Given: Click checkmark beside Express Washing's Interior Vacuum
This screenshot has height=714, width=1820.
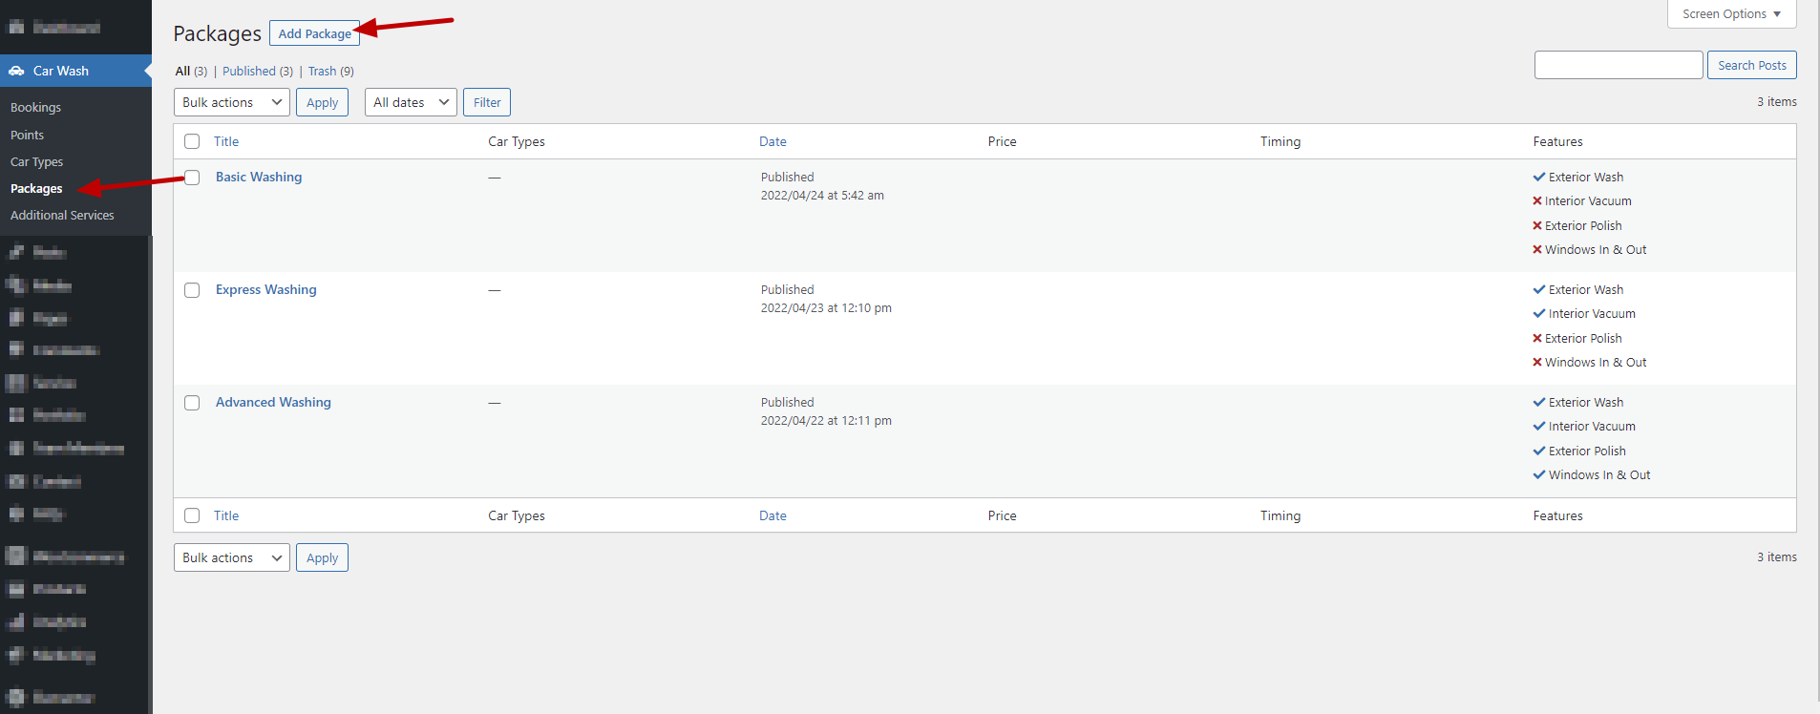Looking at the screenshot, I should 1538,314.
